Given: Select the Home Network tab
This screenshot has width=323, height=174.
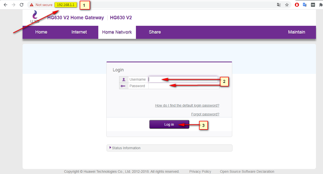Looking at the screenshot, I should pos(117,32).
